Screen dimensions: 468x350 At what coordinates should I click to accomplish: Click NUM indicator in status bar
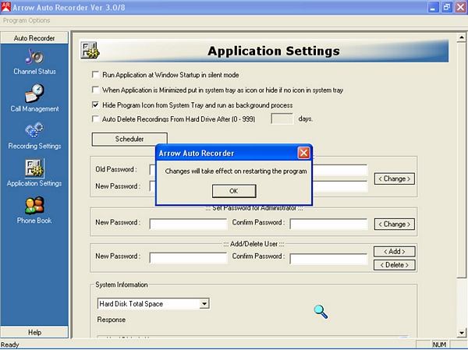tap(439, 345)
